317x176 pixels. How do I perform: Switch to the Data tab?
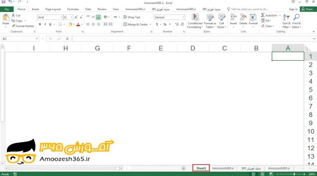(x=88, y=9)
